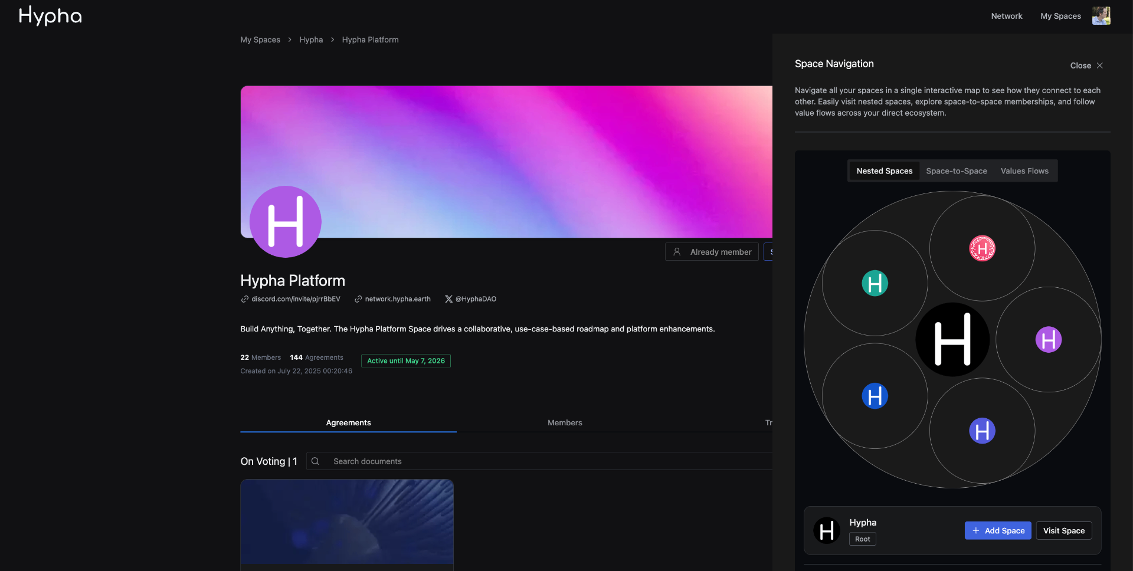
Task: Close the Space Navigation panel
Action: [x=1086, y=65]
